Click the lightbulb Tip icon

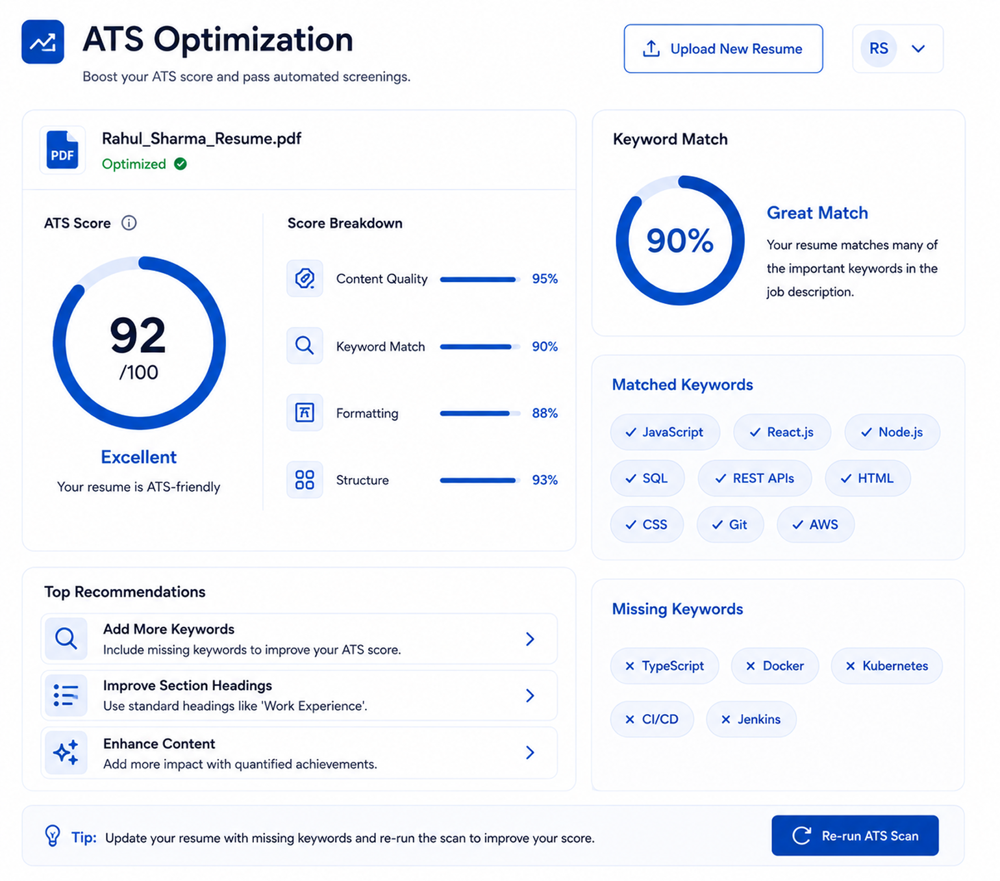pyautogui.click(x=53, y=836)
